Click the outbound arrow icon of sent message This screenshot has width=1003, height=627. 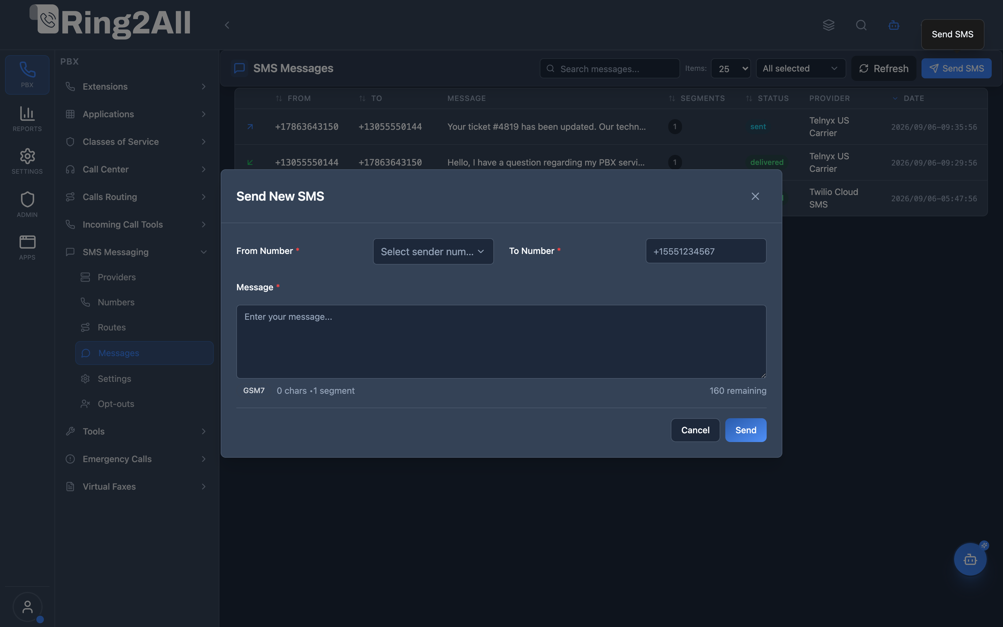pos(250,127)
